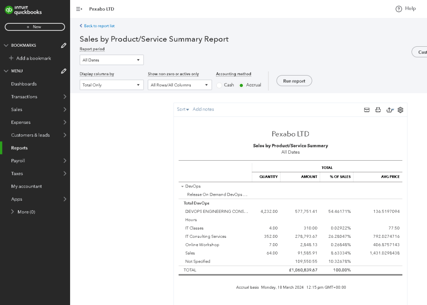Collapse the BOOKMARKS section

6,45
